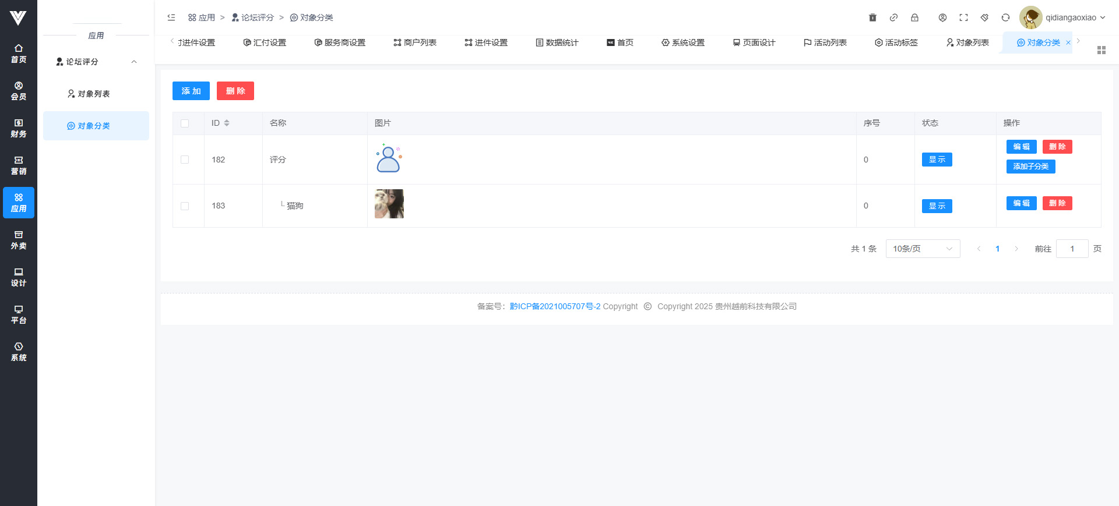Viewport: 1119px width, 506px height.
Task: Open the 外卖 section in left sidebar
Action: tap(19, 240)
